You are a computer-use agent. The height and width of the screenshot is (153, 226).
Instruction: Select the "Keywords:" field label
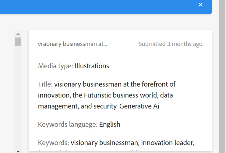54,143
